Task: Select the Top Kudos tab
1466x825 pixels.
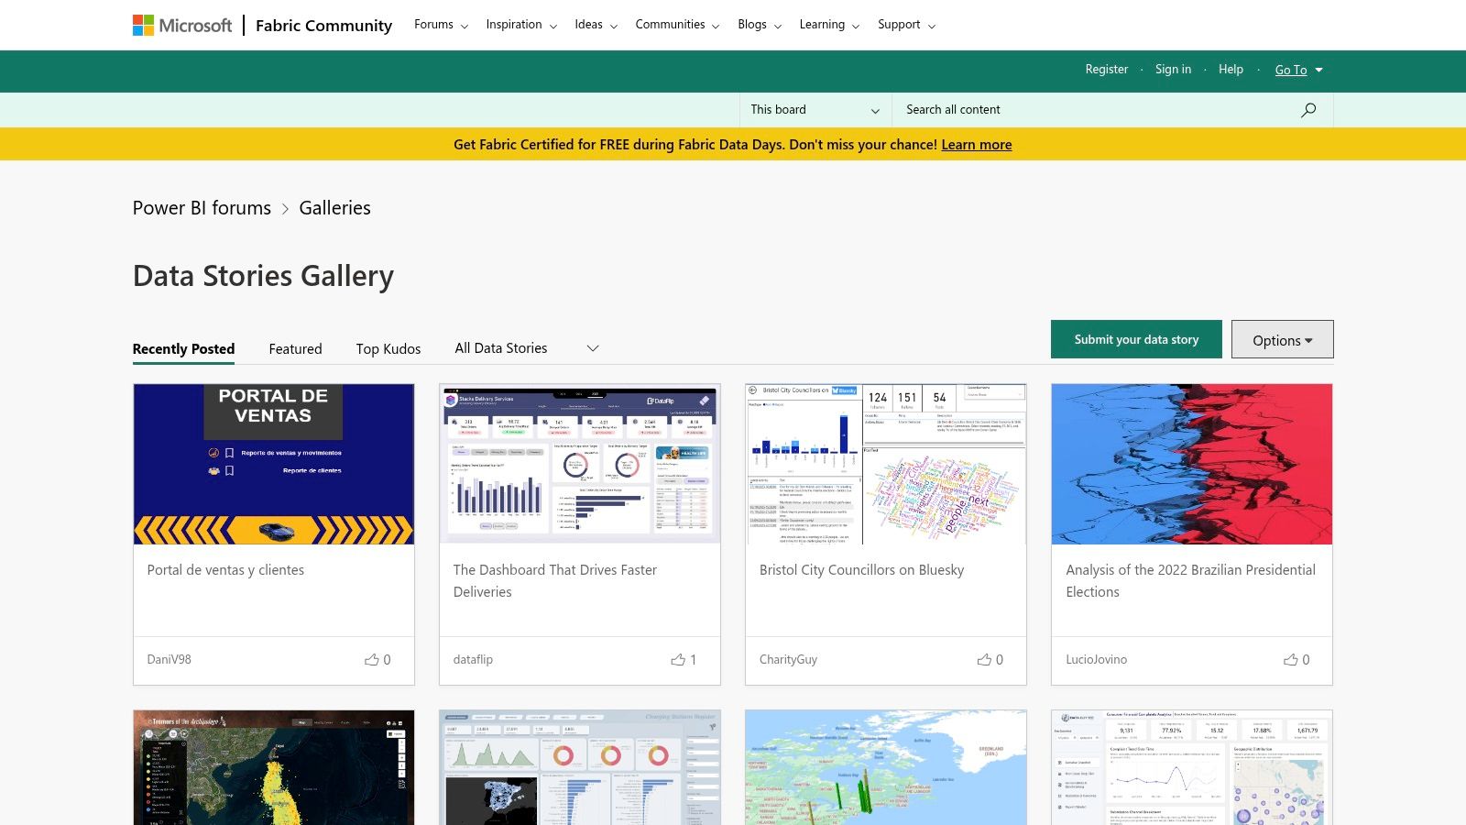Action: coord(388,348)
